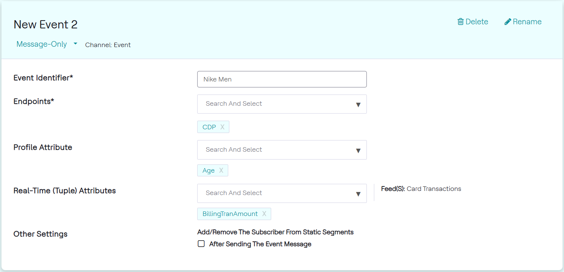This screenshot has width=564, height=272.
Task: Select the BillingTranAmount tag label
Action: click(230, 214)
